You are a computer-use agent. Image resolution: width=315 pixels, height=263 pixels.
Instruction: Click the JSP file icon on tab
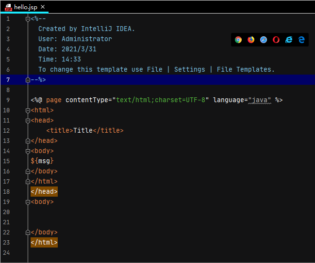point(8,7)
